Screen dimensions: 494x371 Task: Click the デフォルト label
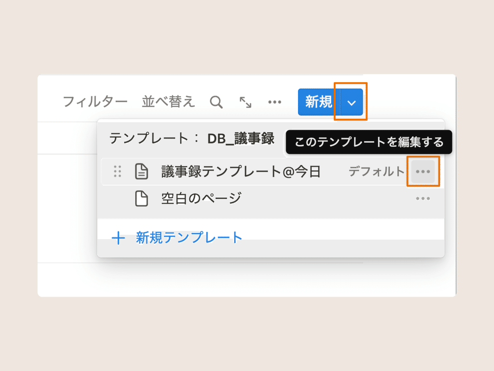click(376, 171)
